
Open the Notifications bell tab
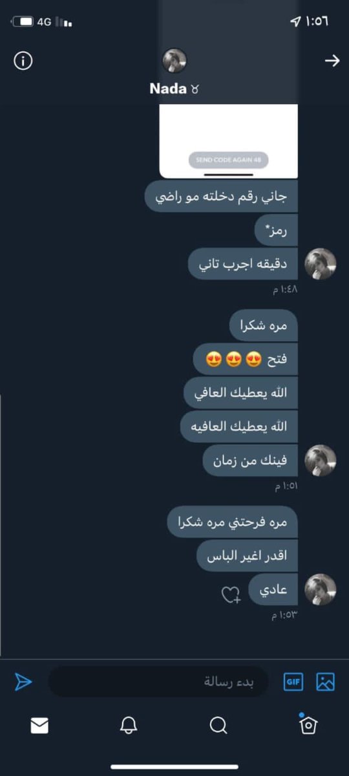tap(129, 726)
